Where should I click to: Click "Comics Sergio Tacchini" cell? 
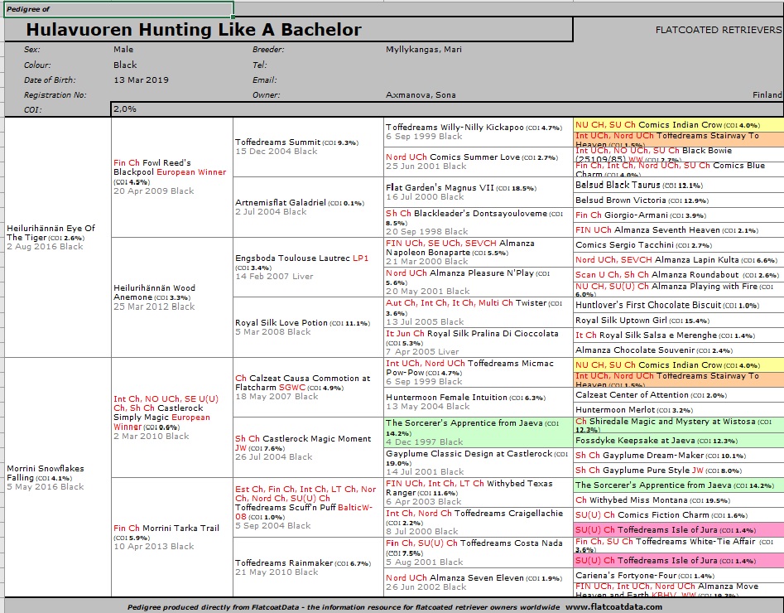coord(679,244)
